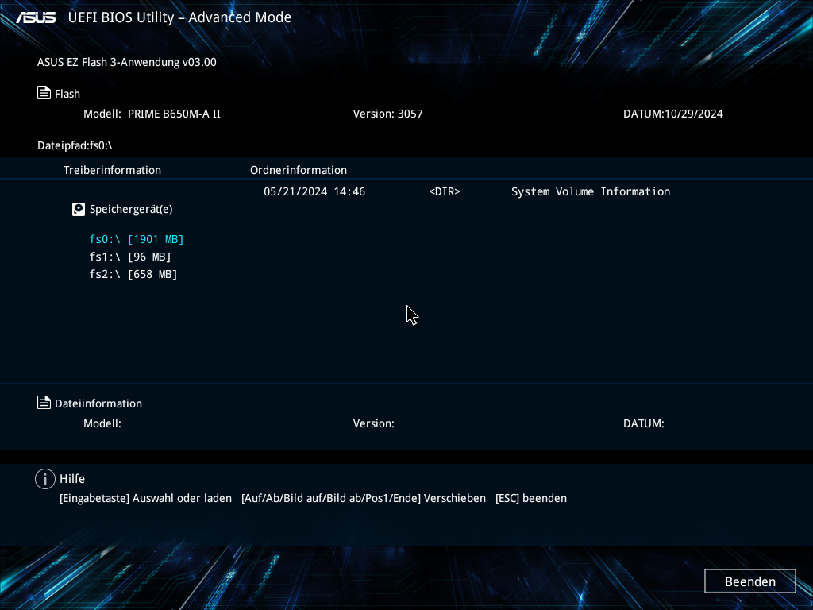Click the folder date 05/21/2024 14:46
This screenshot has width=813, height=610.
(314, 192)
